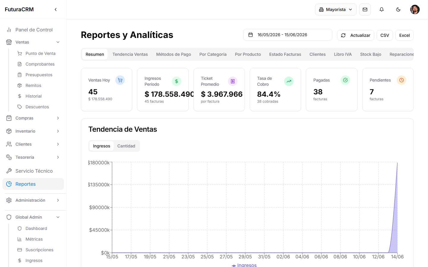Switch to the Por Producto tab
428x267 pixels.
click(x=248, y=54)
